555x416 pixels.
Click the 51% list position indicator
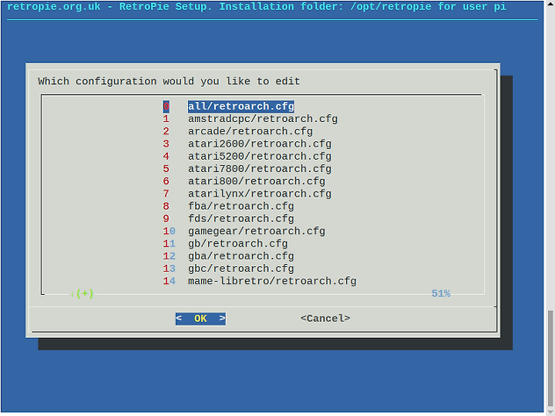tap(441, 294)
